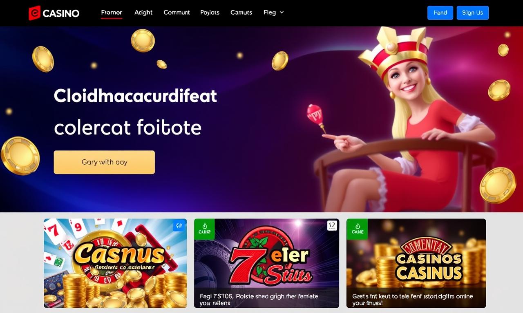Open the Atight navigation item
This screenshot has width=523, height=313.
coord(143,13)
